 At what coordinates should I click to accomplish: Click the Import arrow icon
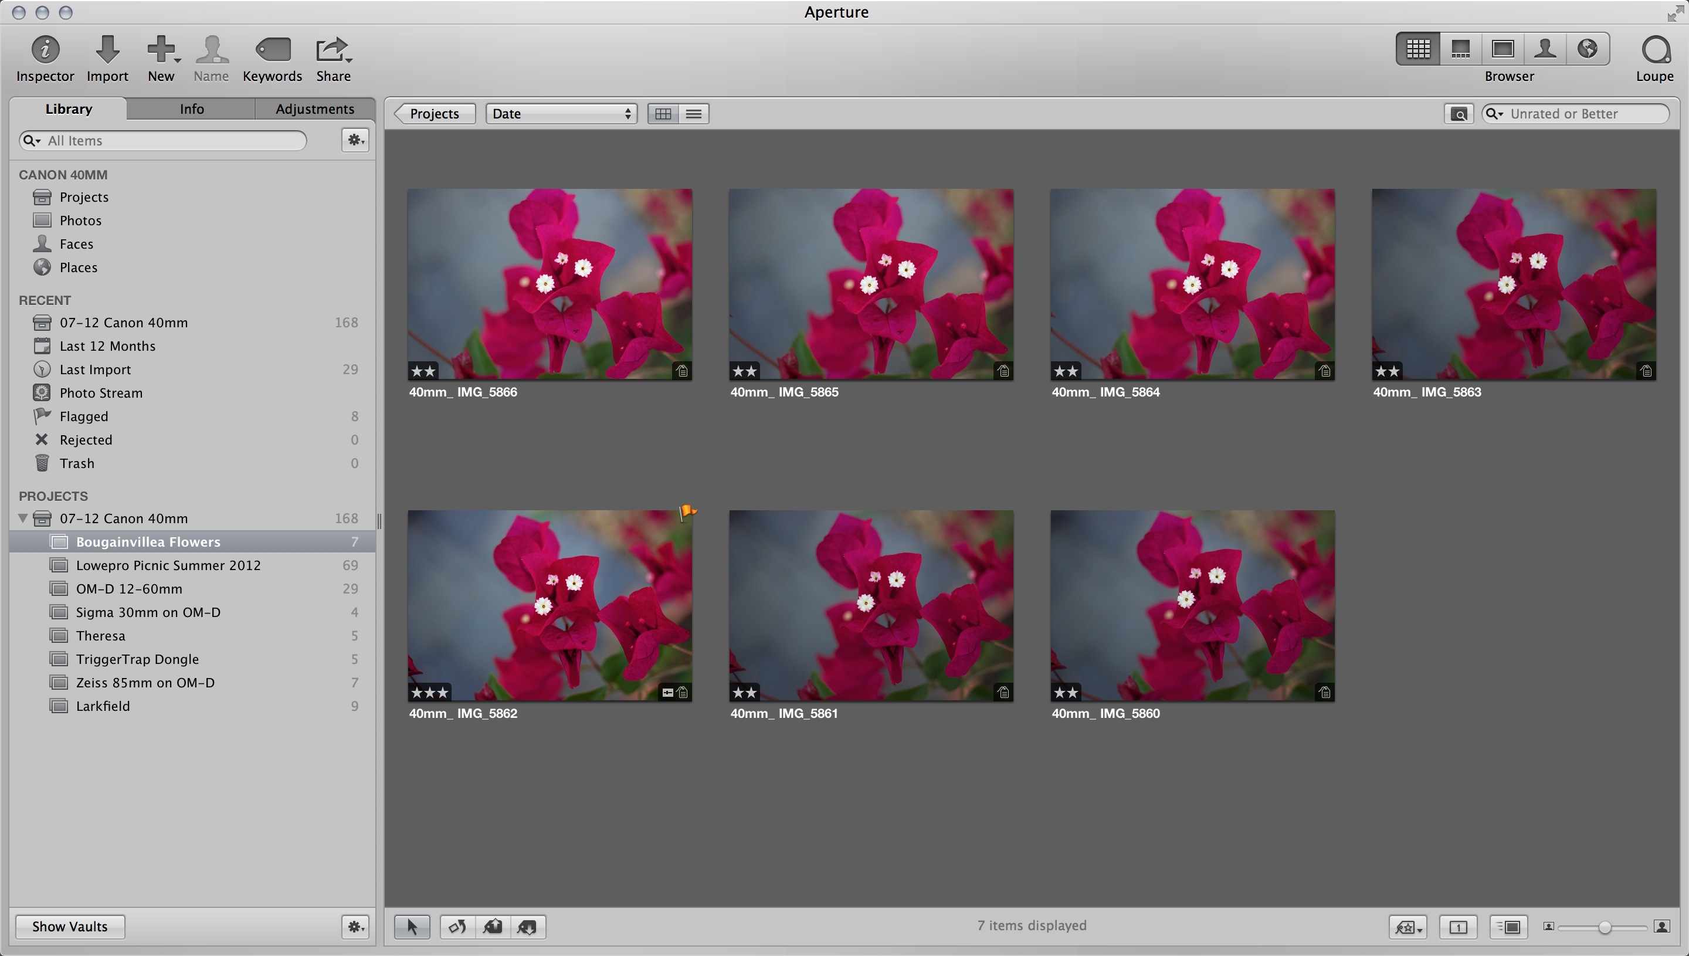(107, 50)
